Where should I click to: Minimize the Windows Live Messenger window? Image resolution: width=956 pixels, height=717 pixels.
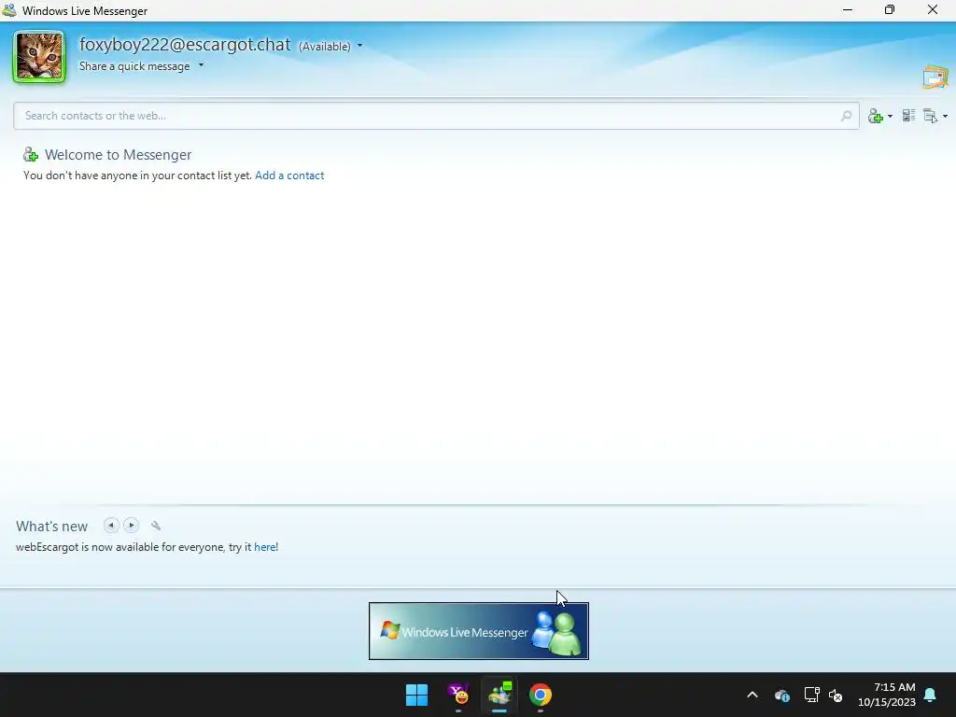848,9
